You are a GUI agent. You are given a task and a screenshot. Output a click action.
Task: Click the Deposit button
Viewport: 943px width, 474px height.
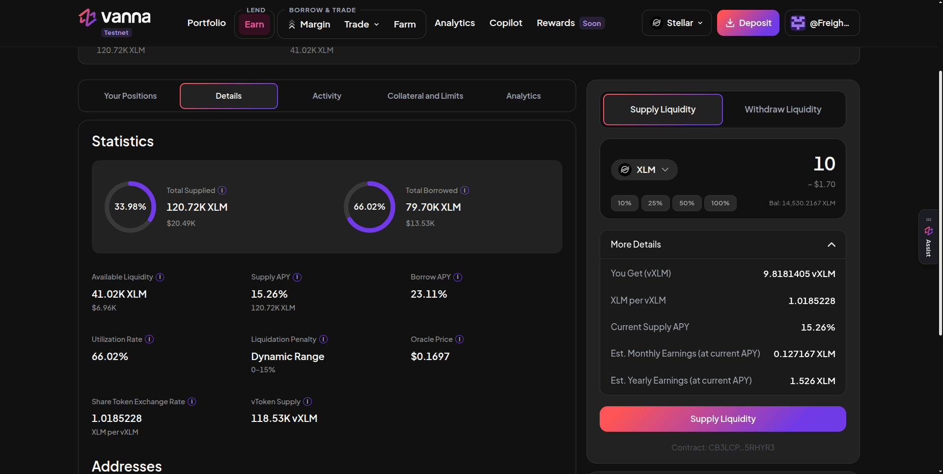748,23
